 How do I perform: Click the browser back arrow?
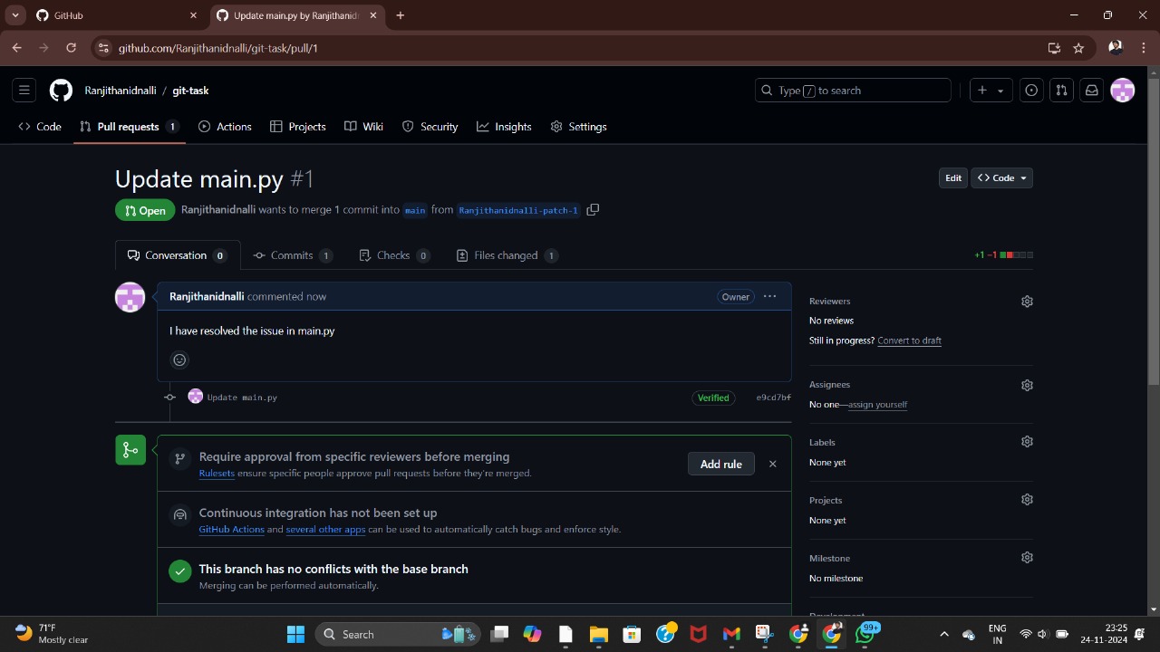16,48
